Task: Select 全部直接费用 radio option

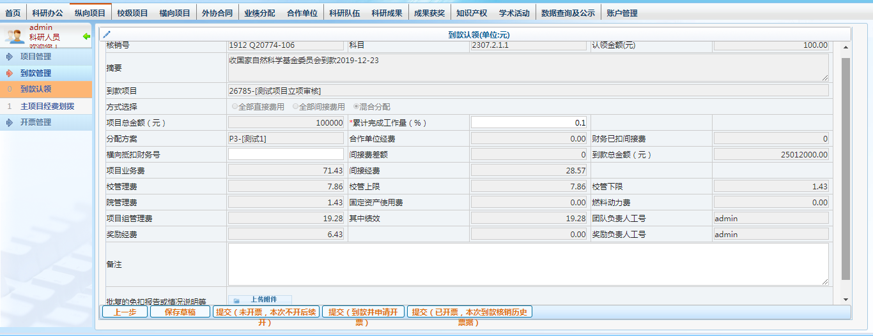Action: tap(235, 106)
